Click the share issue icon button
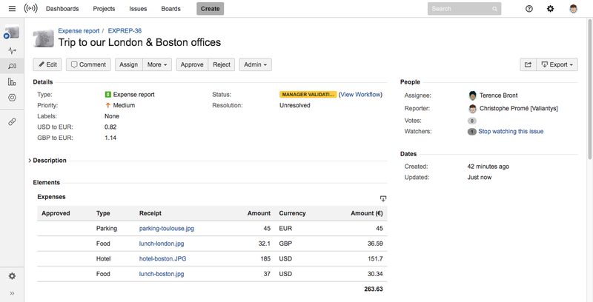The height and width of the screenshot is (302, 593). (x=527, y=64)
